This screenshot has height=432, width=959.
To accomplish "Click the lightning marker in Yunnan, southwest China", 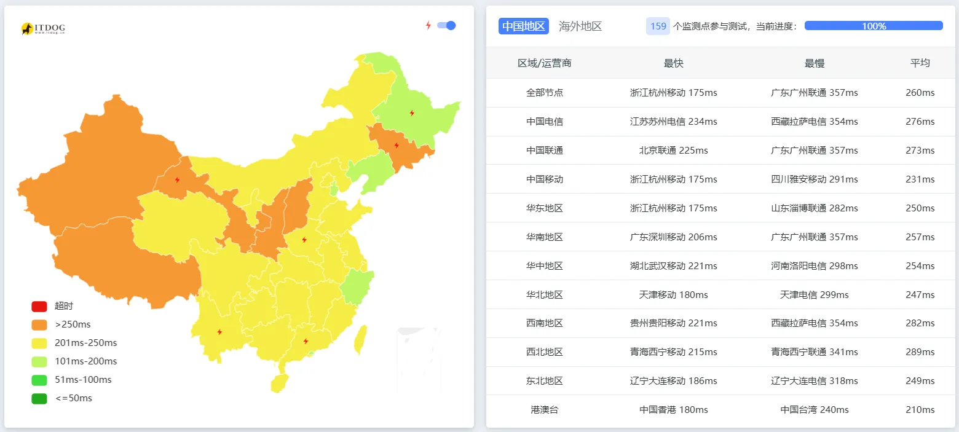I will 219,331.
